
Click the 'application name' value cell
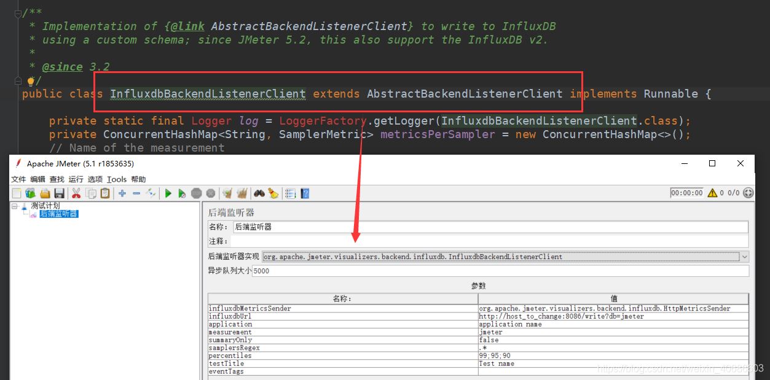(x=614, y=324)
